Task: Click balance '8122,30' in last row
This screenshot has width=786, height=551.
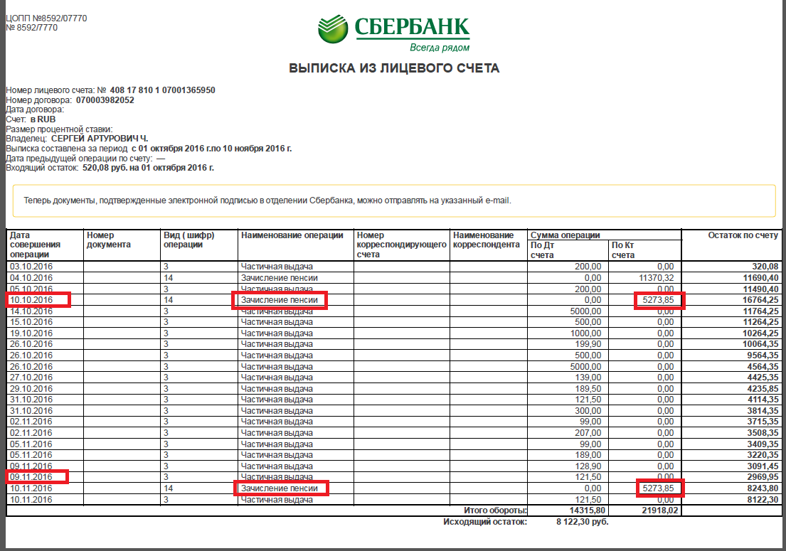Action: tap(763, 499)
